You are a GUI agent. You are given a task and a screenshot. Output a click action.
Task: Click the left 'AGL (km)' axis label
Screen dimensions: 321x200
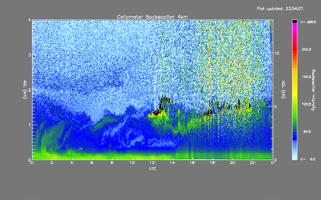[x=25, y=90]
